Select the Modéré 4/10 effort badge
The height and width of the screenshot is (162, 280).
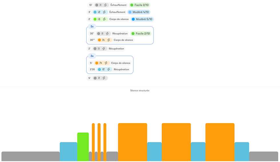click(x=139, y=12)
